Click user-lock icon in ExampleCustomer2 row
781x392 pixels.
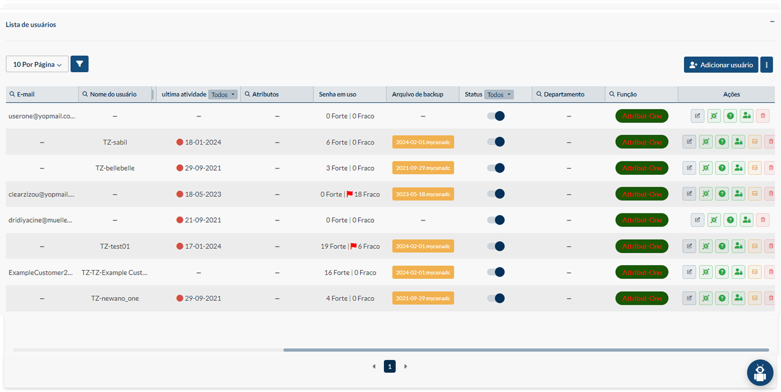[x=739, y=272]
